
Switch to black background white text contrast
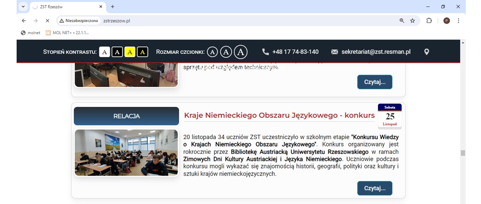(117, 52)
